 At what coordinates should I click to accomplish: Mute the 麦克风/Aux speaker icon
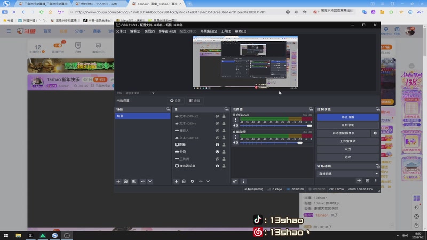(x=235, y=126)
